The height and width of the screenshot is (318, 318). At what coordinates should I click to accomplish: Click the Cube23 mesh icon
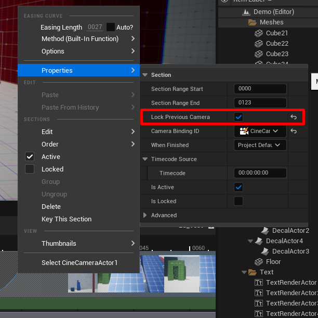tap(259, 54)
